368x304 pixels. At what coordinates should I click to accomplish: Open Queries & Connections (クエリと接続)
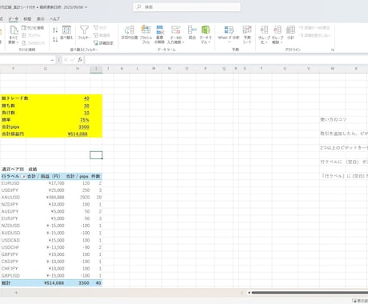click(x=33, y=28)
